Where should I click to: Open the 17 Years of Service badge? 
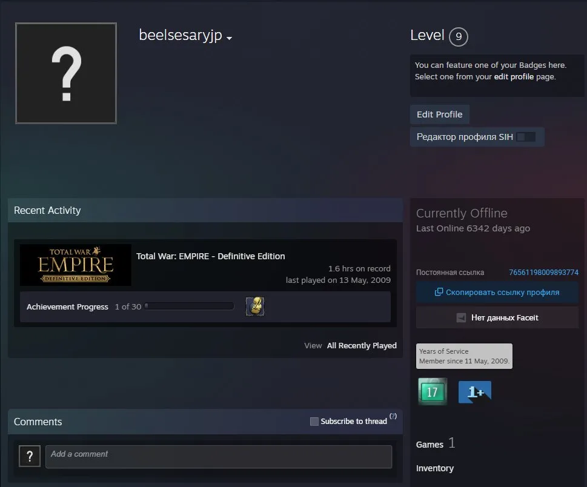433,391
